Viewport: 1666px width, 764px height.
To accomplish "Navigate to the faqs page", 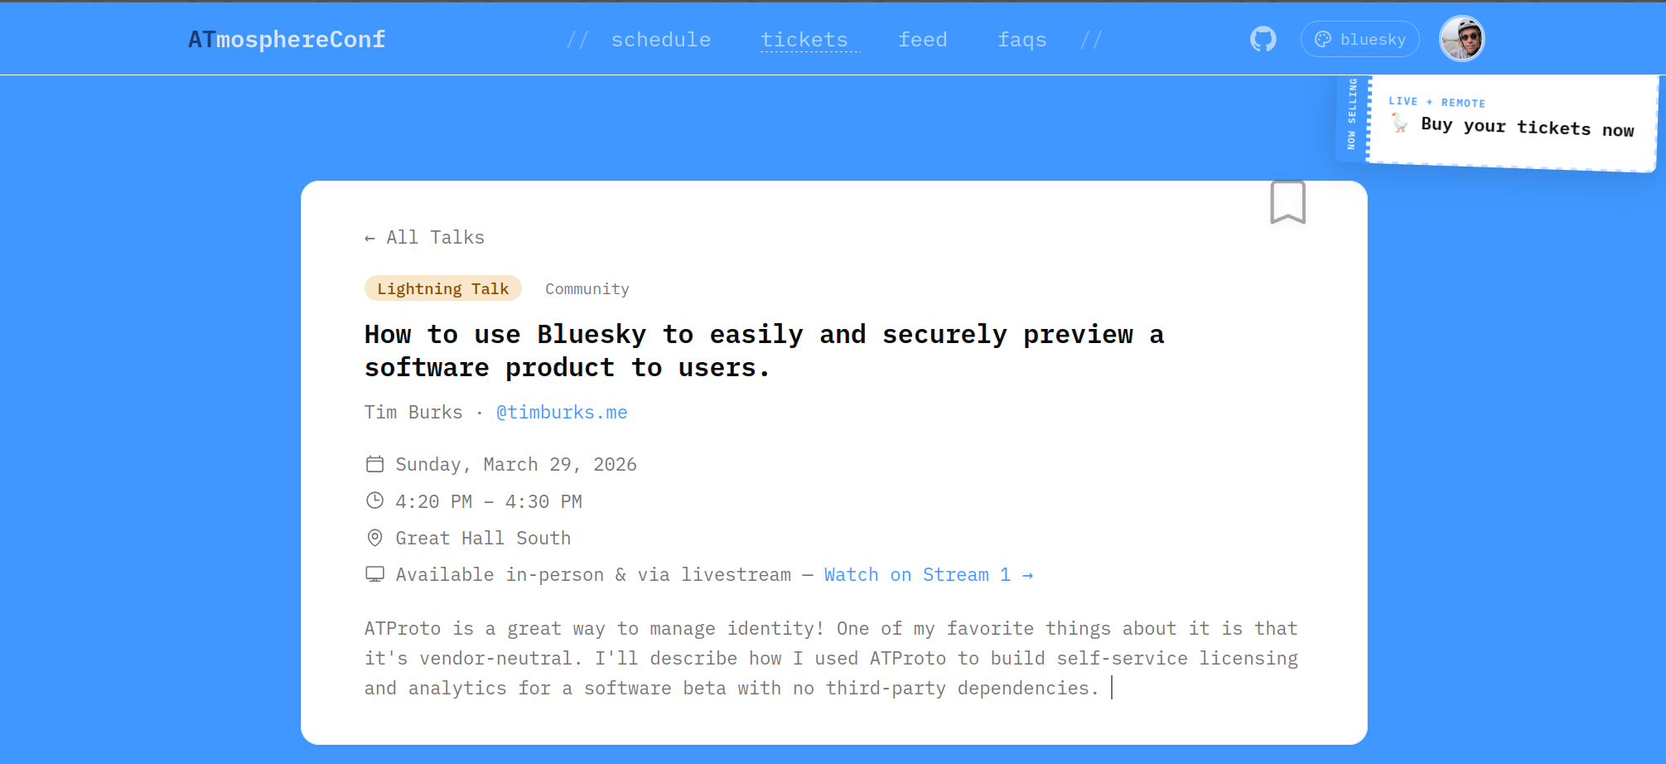I will [x=1021, y=40].
